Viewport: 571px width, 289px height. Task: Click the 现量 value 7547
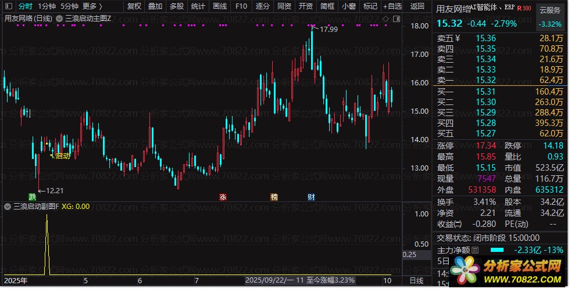coord(487,179)
